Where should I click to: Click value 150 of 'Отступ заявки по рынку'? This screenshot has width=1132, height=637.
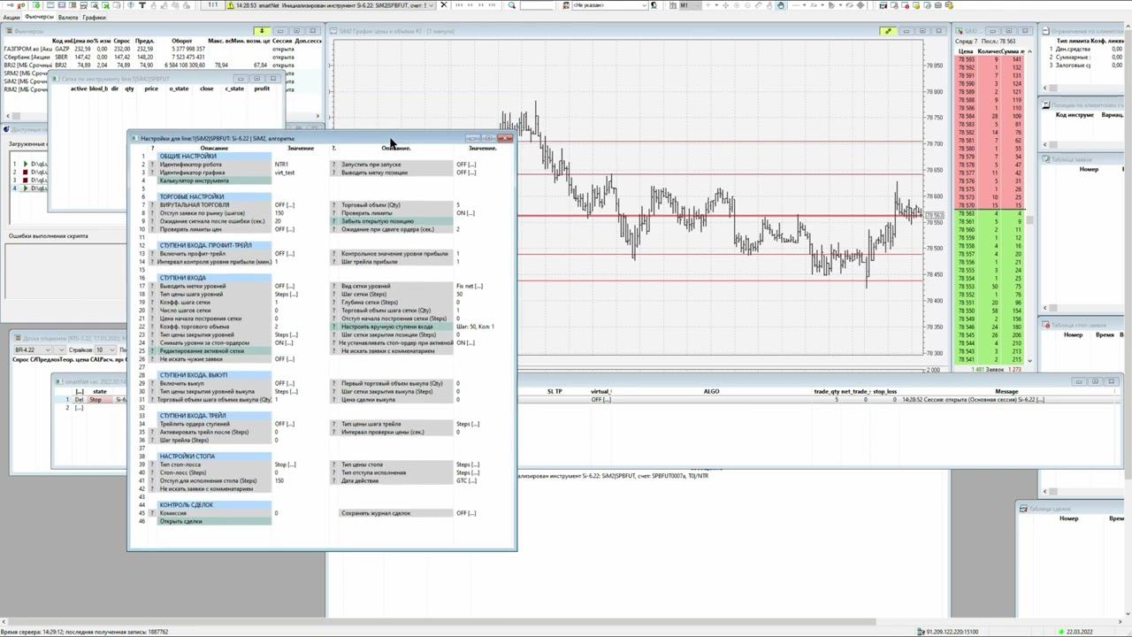click(279, 213)
